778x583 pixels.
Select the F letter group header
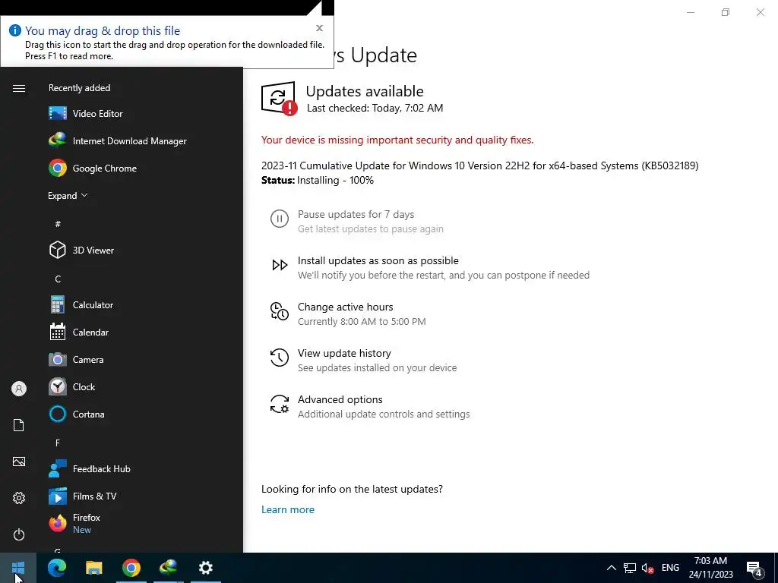[x=58, y=443]
